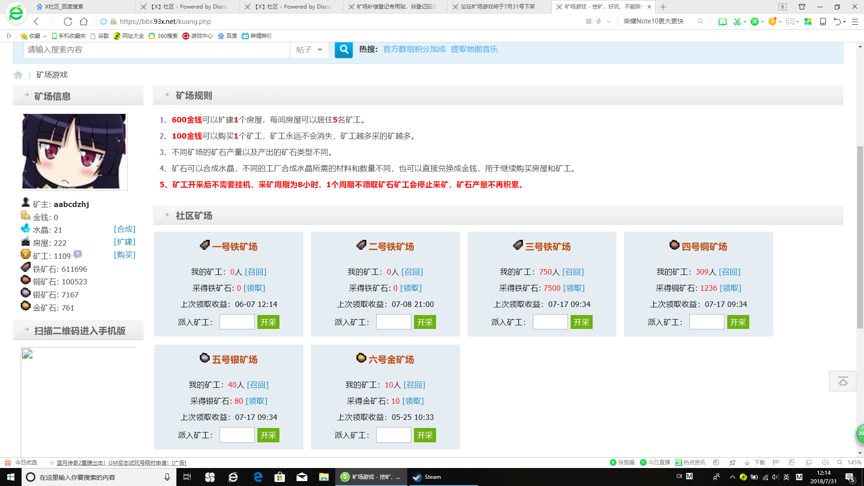Image resolution: width=864 pixels, height=486 pixels.
Task: Click the screenshot scissors icon in browser toolbar
Action: [x=738, y=21]
